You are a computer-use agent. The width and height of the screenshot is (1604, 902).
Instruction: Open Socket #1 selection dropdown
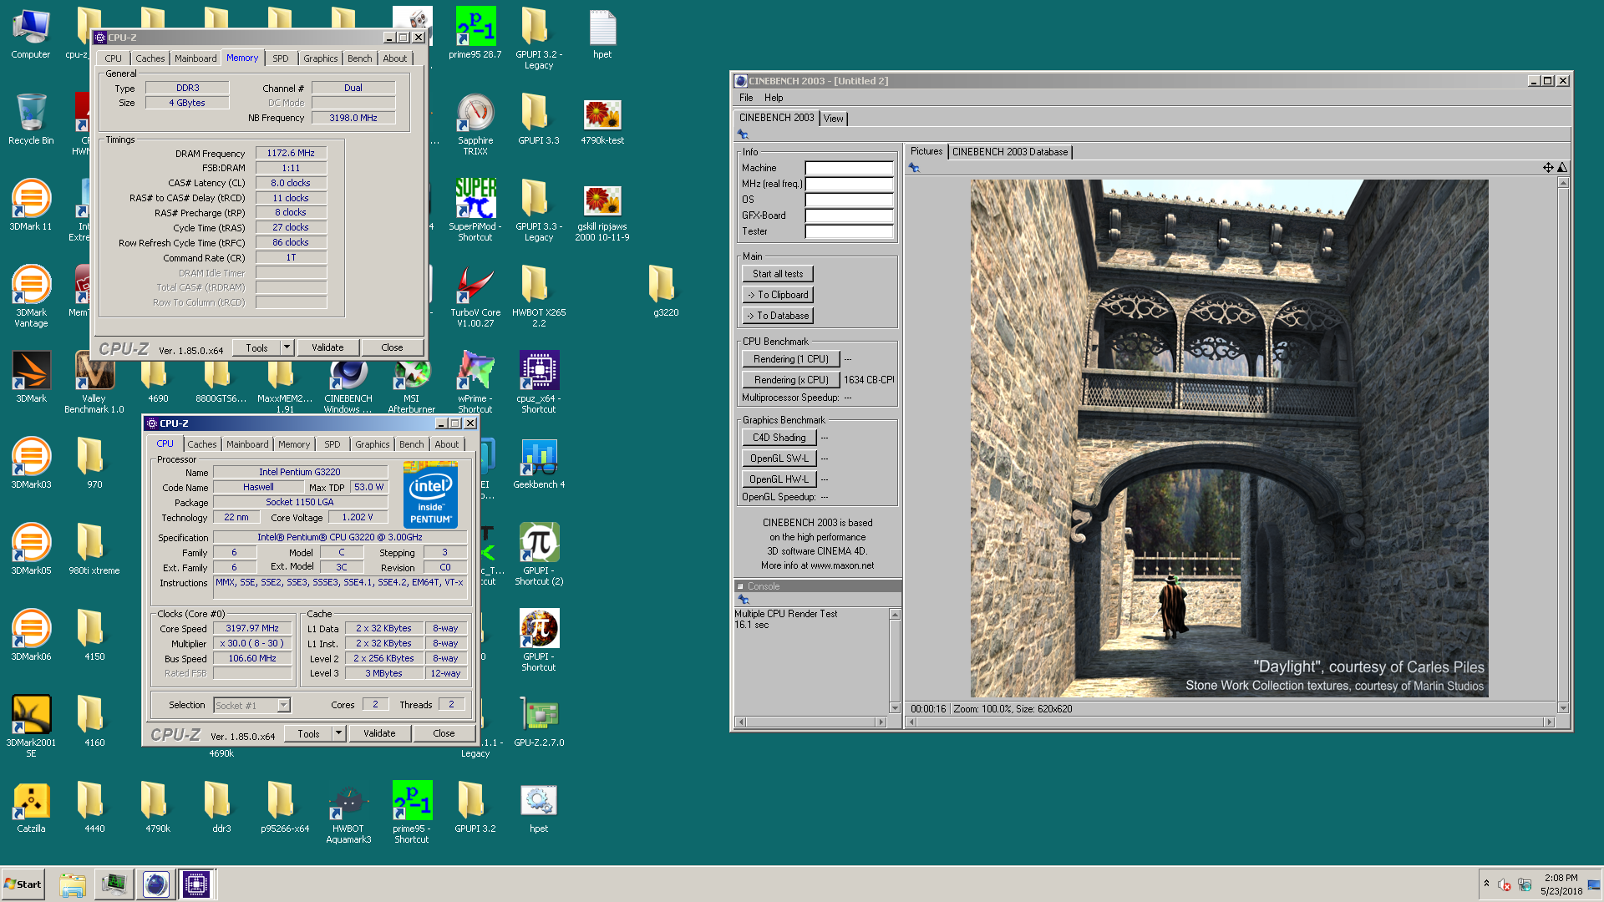(x=251, y=706)
